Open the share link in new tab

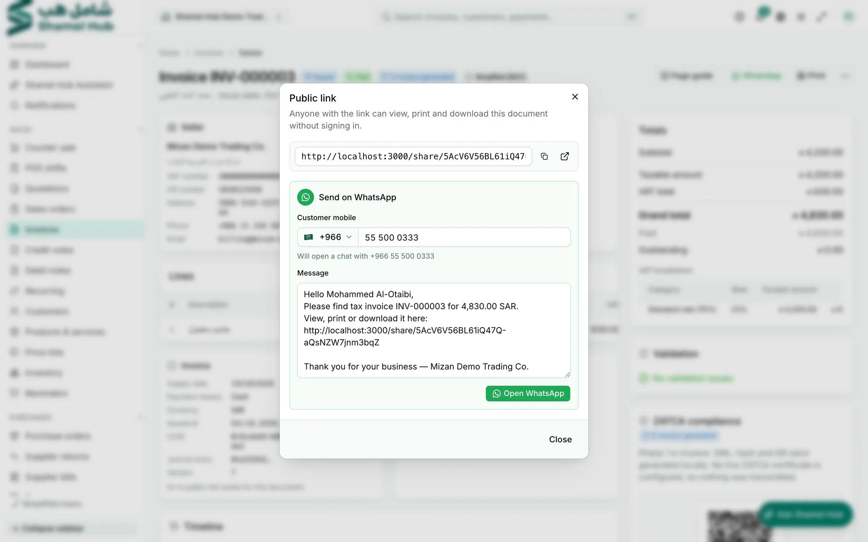565,156
